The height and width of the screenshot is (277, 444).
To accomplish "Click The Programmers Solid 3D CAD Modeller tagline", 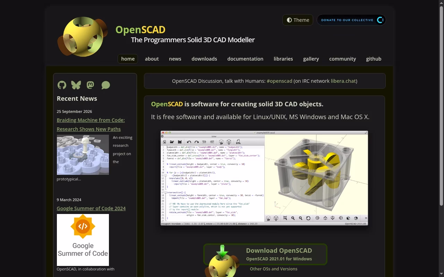I will (193, 40).
